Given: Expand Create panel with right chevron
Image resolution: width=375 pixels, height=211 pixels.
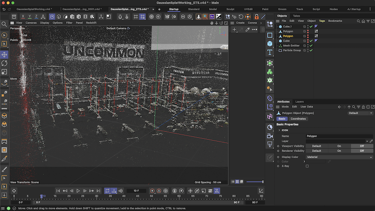Looking at the screenshot, I should [261, 23].
